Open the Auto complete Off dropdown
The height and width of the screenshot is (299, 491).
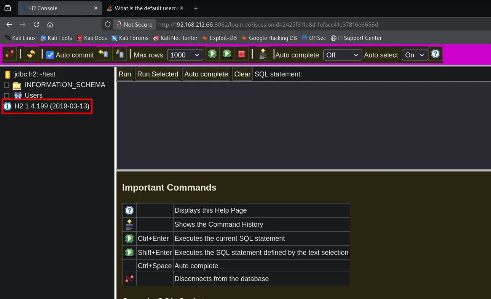342,55
